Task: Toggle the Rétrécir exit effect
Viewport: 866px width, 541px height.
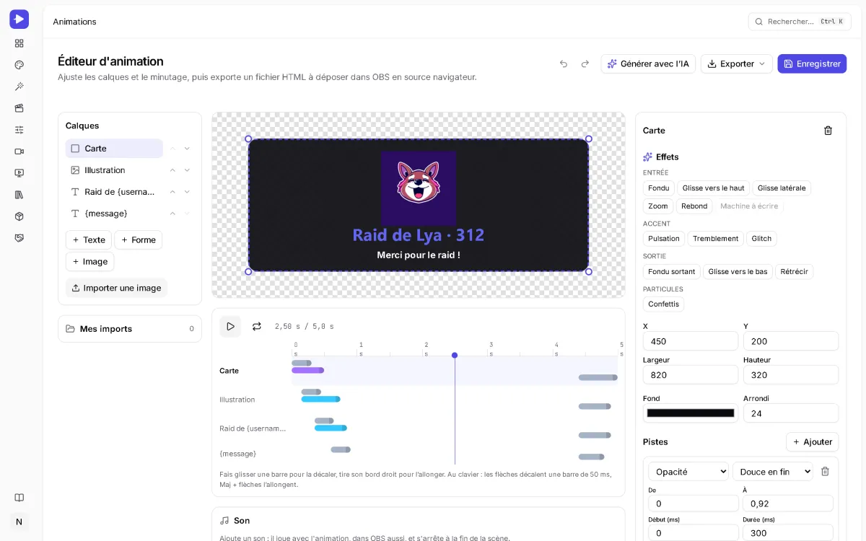Action: pos(795,272)
